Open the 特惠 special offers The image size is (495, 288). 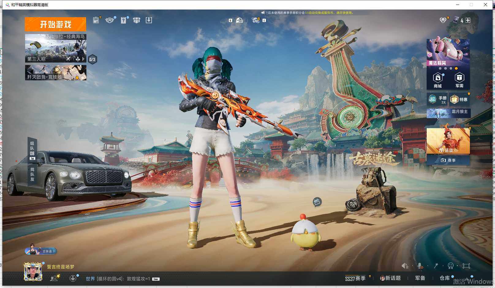point(459,99)
